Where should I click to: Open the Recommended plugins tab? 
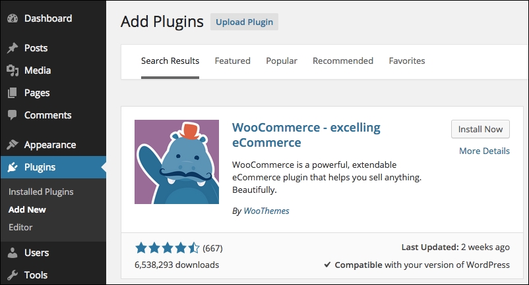[343, 61]
